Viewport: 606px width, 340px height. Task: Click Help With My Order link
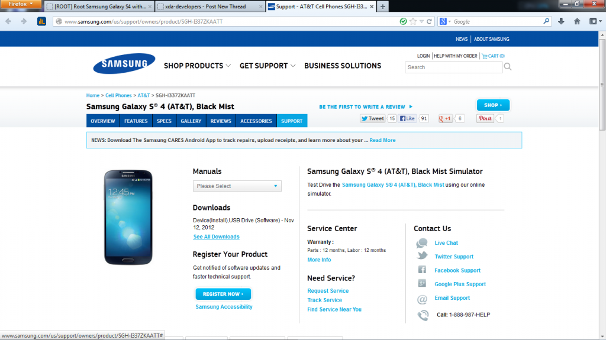[455, 56]
